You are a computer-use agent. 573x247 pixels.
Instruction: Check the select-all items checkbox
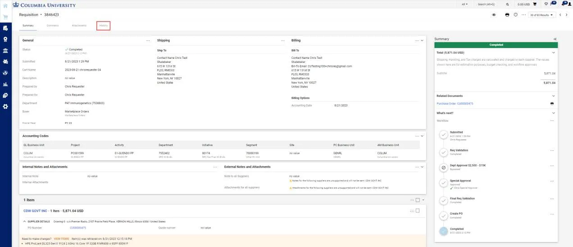coord(418,200)
